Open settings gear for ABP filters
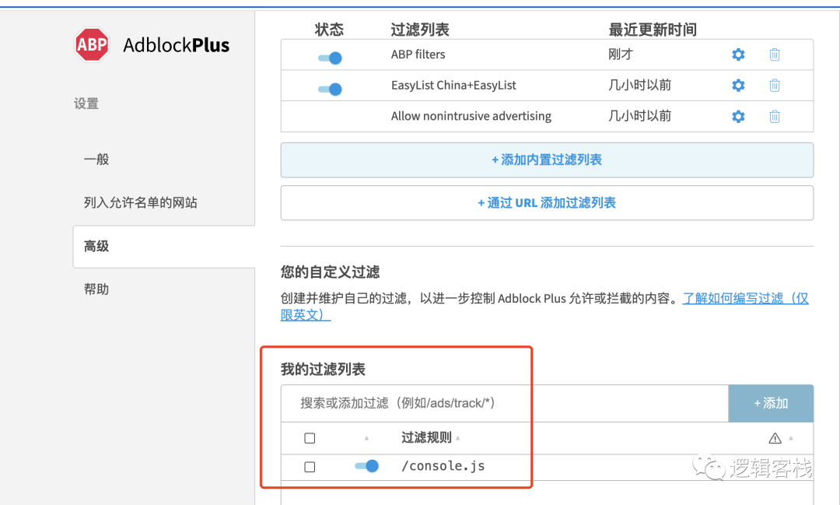The height and width of the screenshot is (505, 840). coord(738,54)
